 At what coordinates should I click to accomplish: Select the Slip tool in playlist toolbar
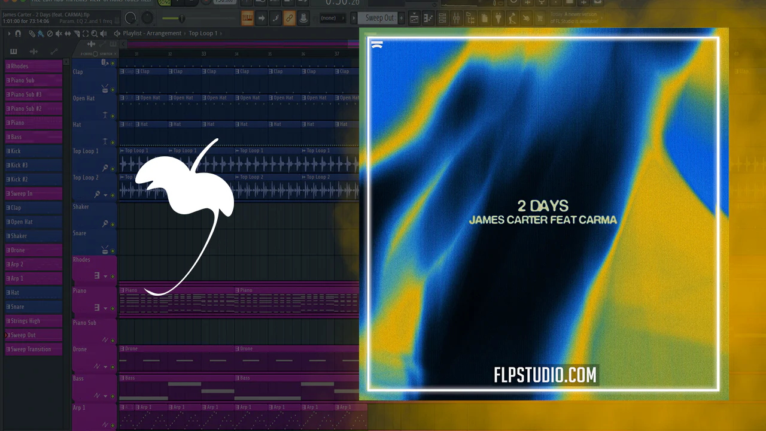point(68,34)
